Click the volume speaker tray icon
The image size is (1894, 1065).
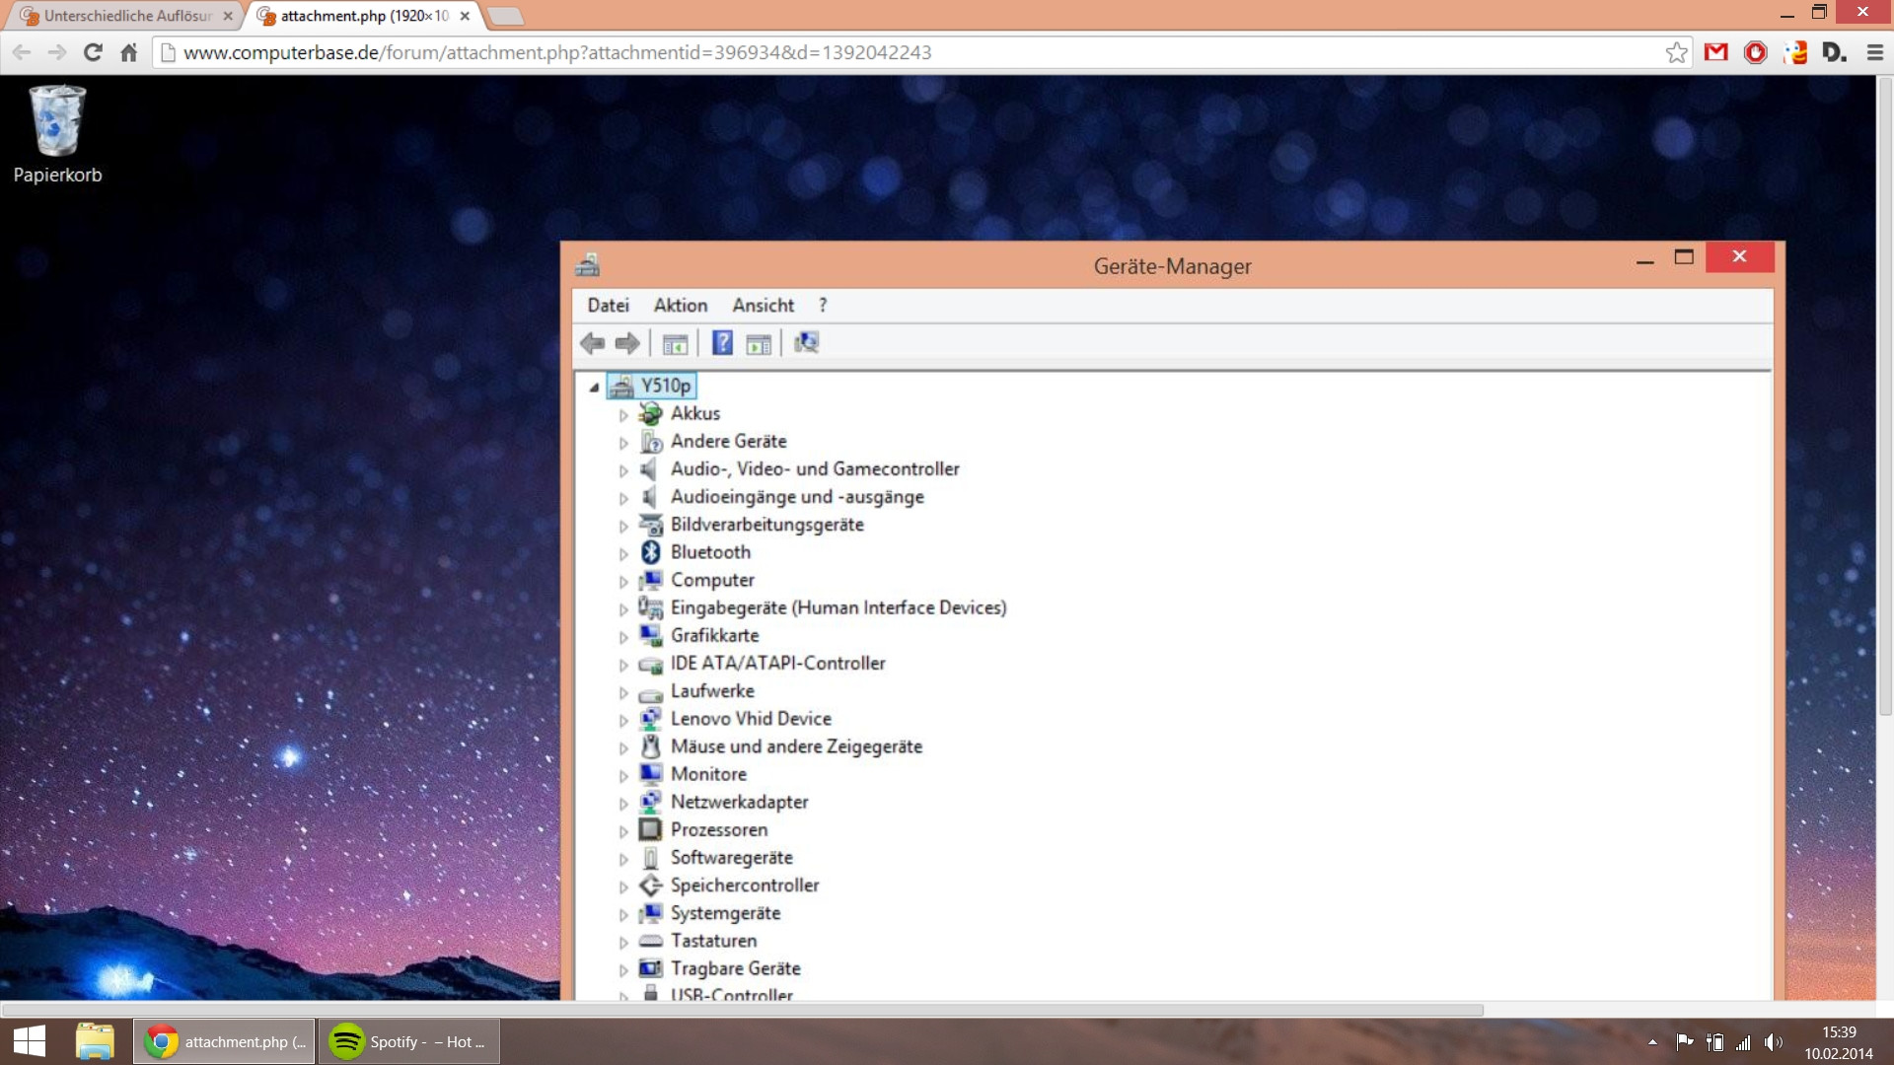point(1773,1042)
